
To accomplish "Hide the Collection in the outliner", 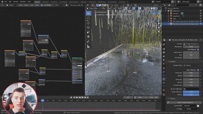I will [x=201, y=11].
